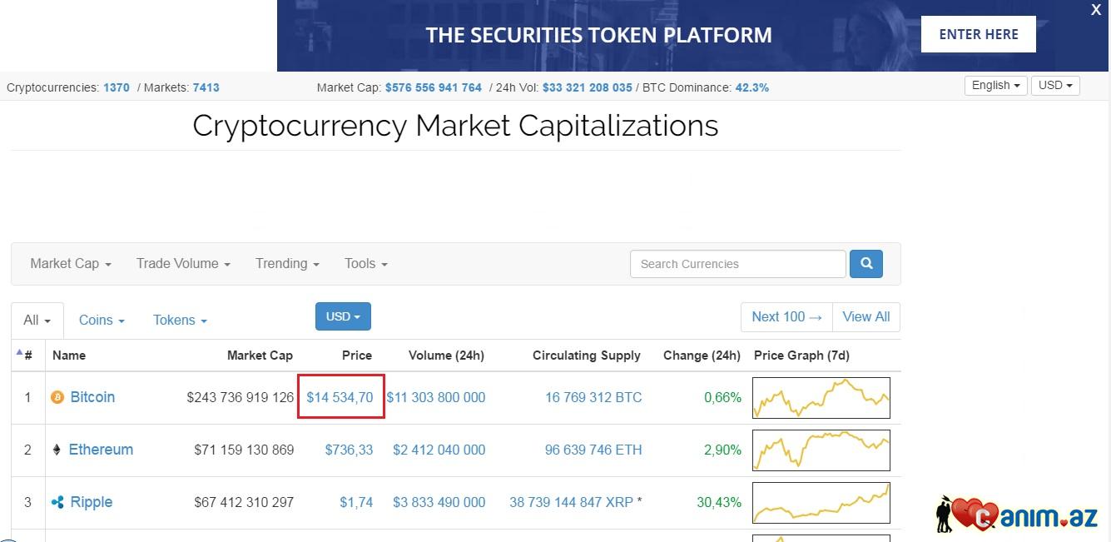Click the Bitcoin coin icon

[x=57, y=398]
